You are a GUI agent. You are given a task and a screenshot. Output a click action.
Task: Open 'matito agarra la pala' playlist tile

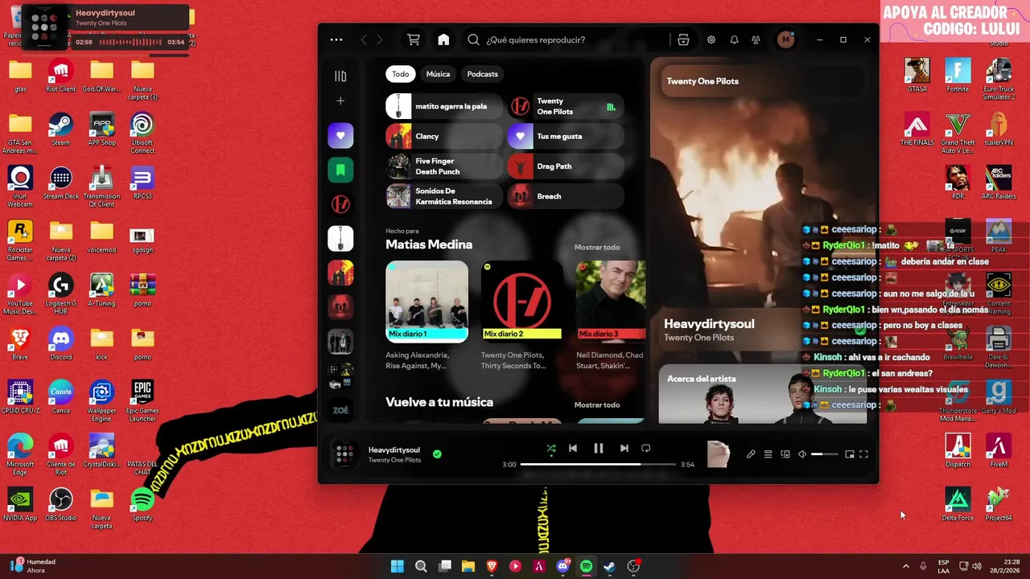pyautogui.click(x=444, y=106)
